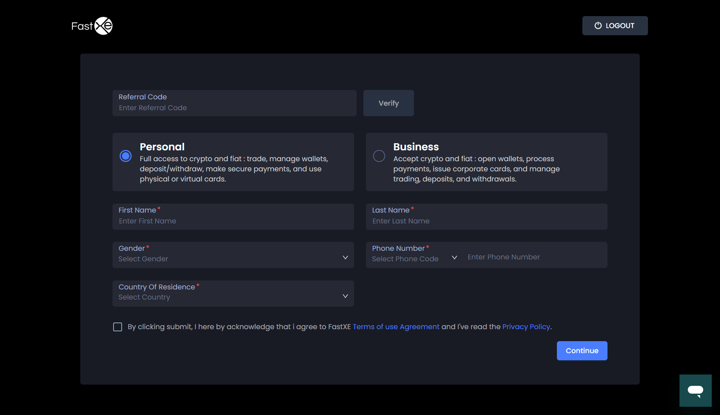Open the Terms of use Agreement link
This screenshot has height=415, width=720.
point(396,327)
